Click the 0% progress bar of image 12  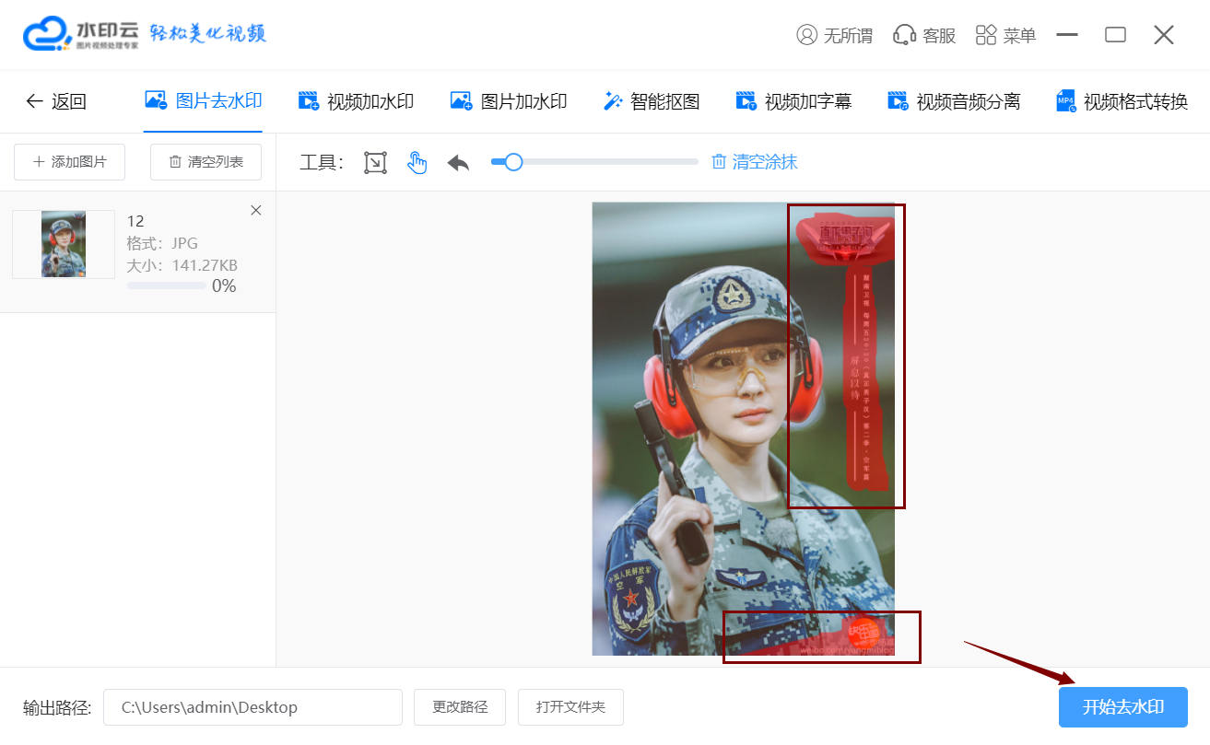click(x=167, y=286)
